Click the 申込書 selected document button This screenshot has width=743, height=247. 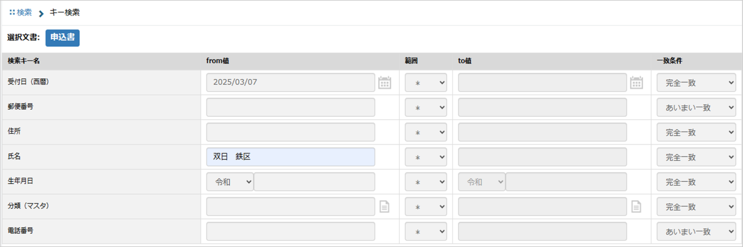(x=62, y=38)
